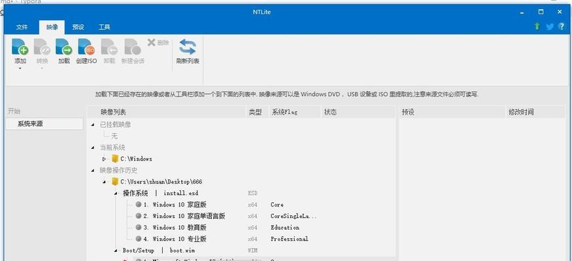572x261 pixels.
Task: Click the Professional flag cell
Action: (290, 239)
